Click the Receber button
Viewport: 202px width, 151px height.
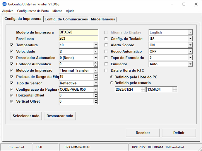point(143,133)
